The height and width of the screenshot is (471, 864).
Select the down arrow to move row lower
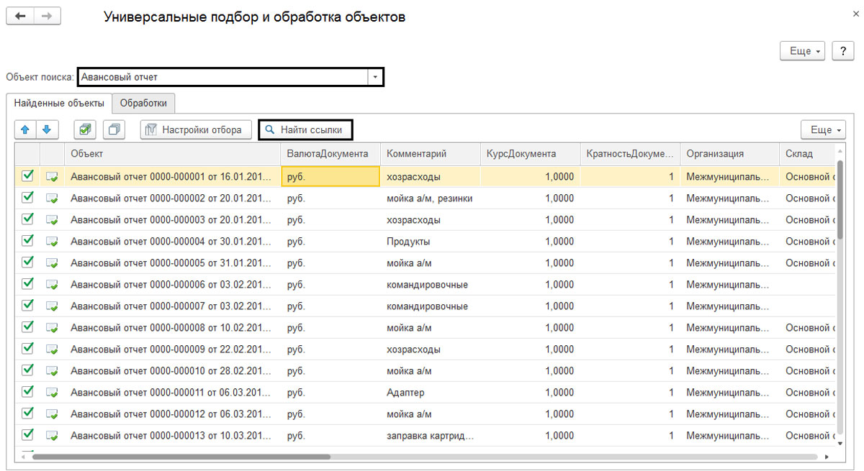tap(46, 129)
